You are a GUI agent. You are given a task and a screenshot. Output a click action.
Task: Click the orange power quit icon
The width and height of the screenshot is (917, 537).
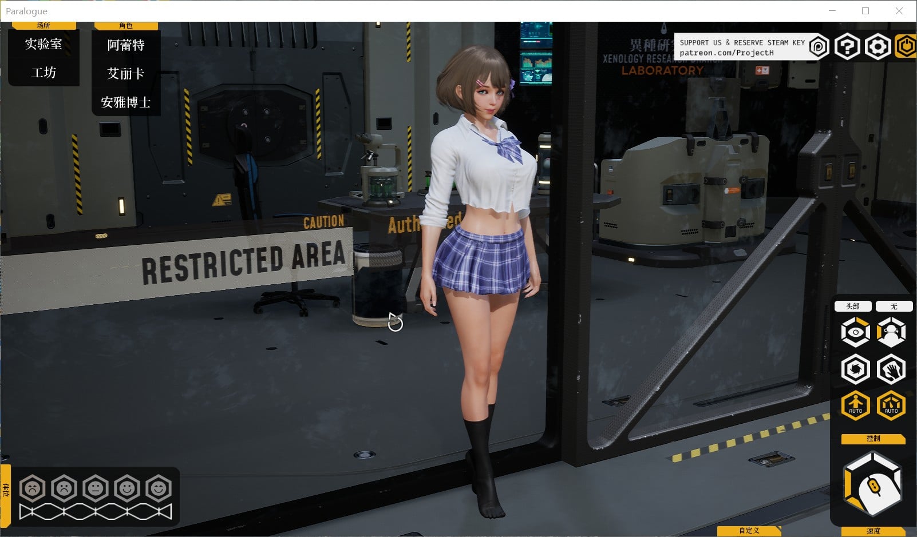pyautogui.click(x=906, y=46)
